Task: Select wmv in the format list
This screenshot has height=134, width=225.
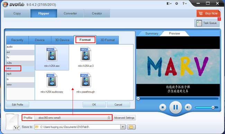Action: coord(20,84)
